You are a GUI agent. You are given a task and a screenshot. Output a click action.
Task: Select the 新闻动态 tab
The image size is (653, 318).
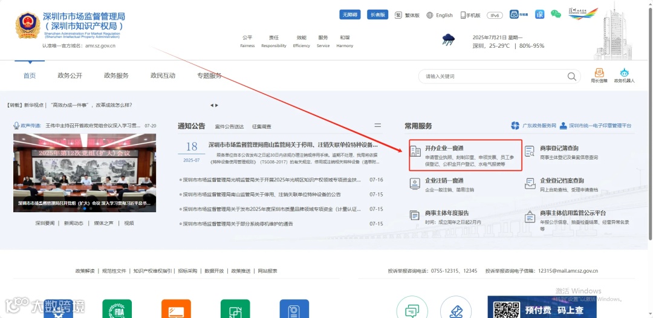[x=74, y=223]
